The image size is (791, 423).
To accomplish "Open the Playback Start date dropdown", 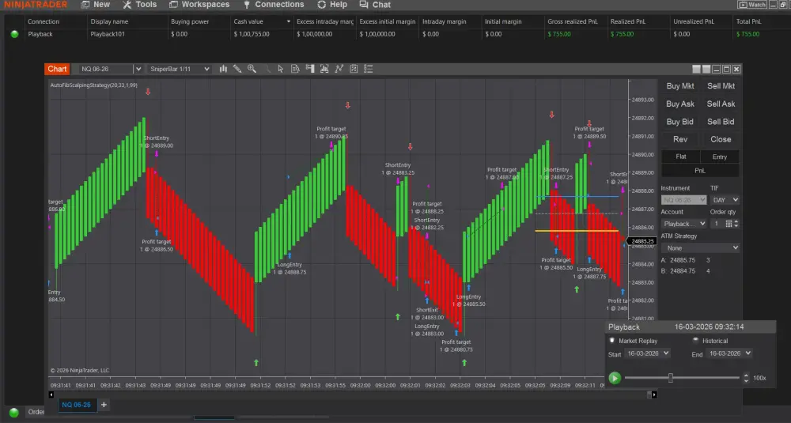I will [648, 353].
